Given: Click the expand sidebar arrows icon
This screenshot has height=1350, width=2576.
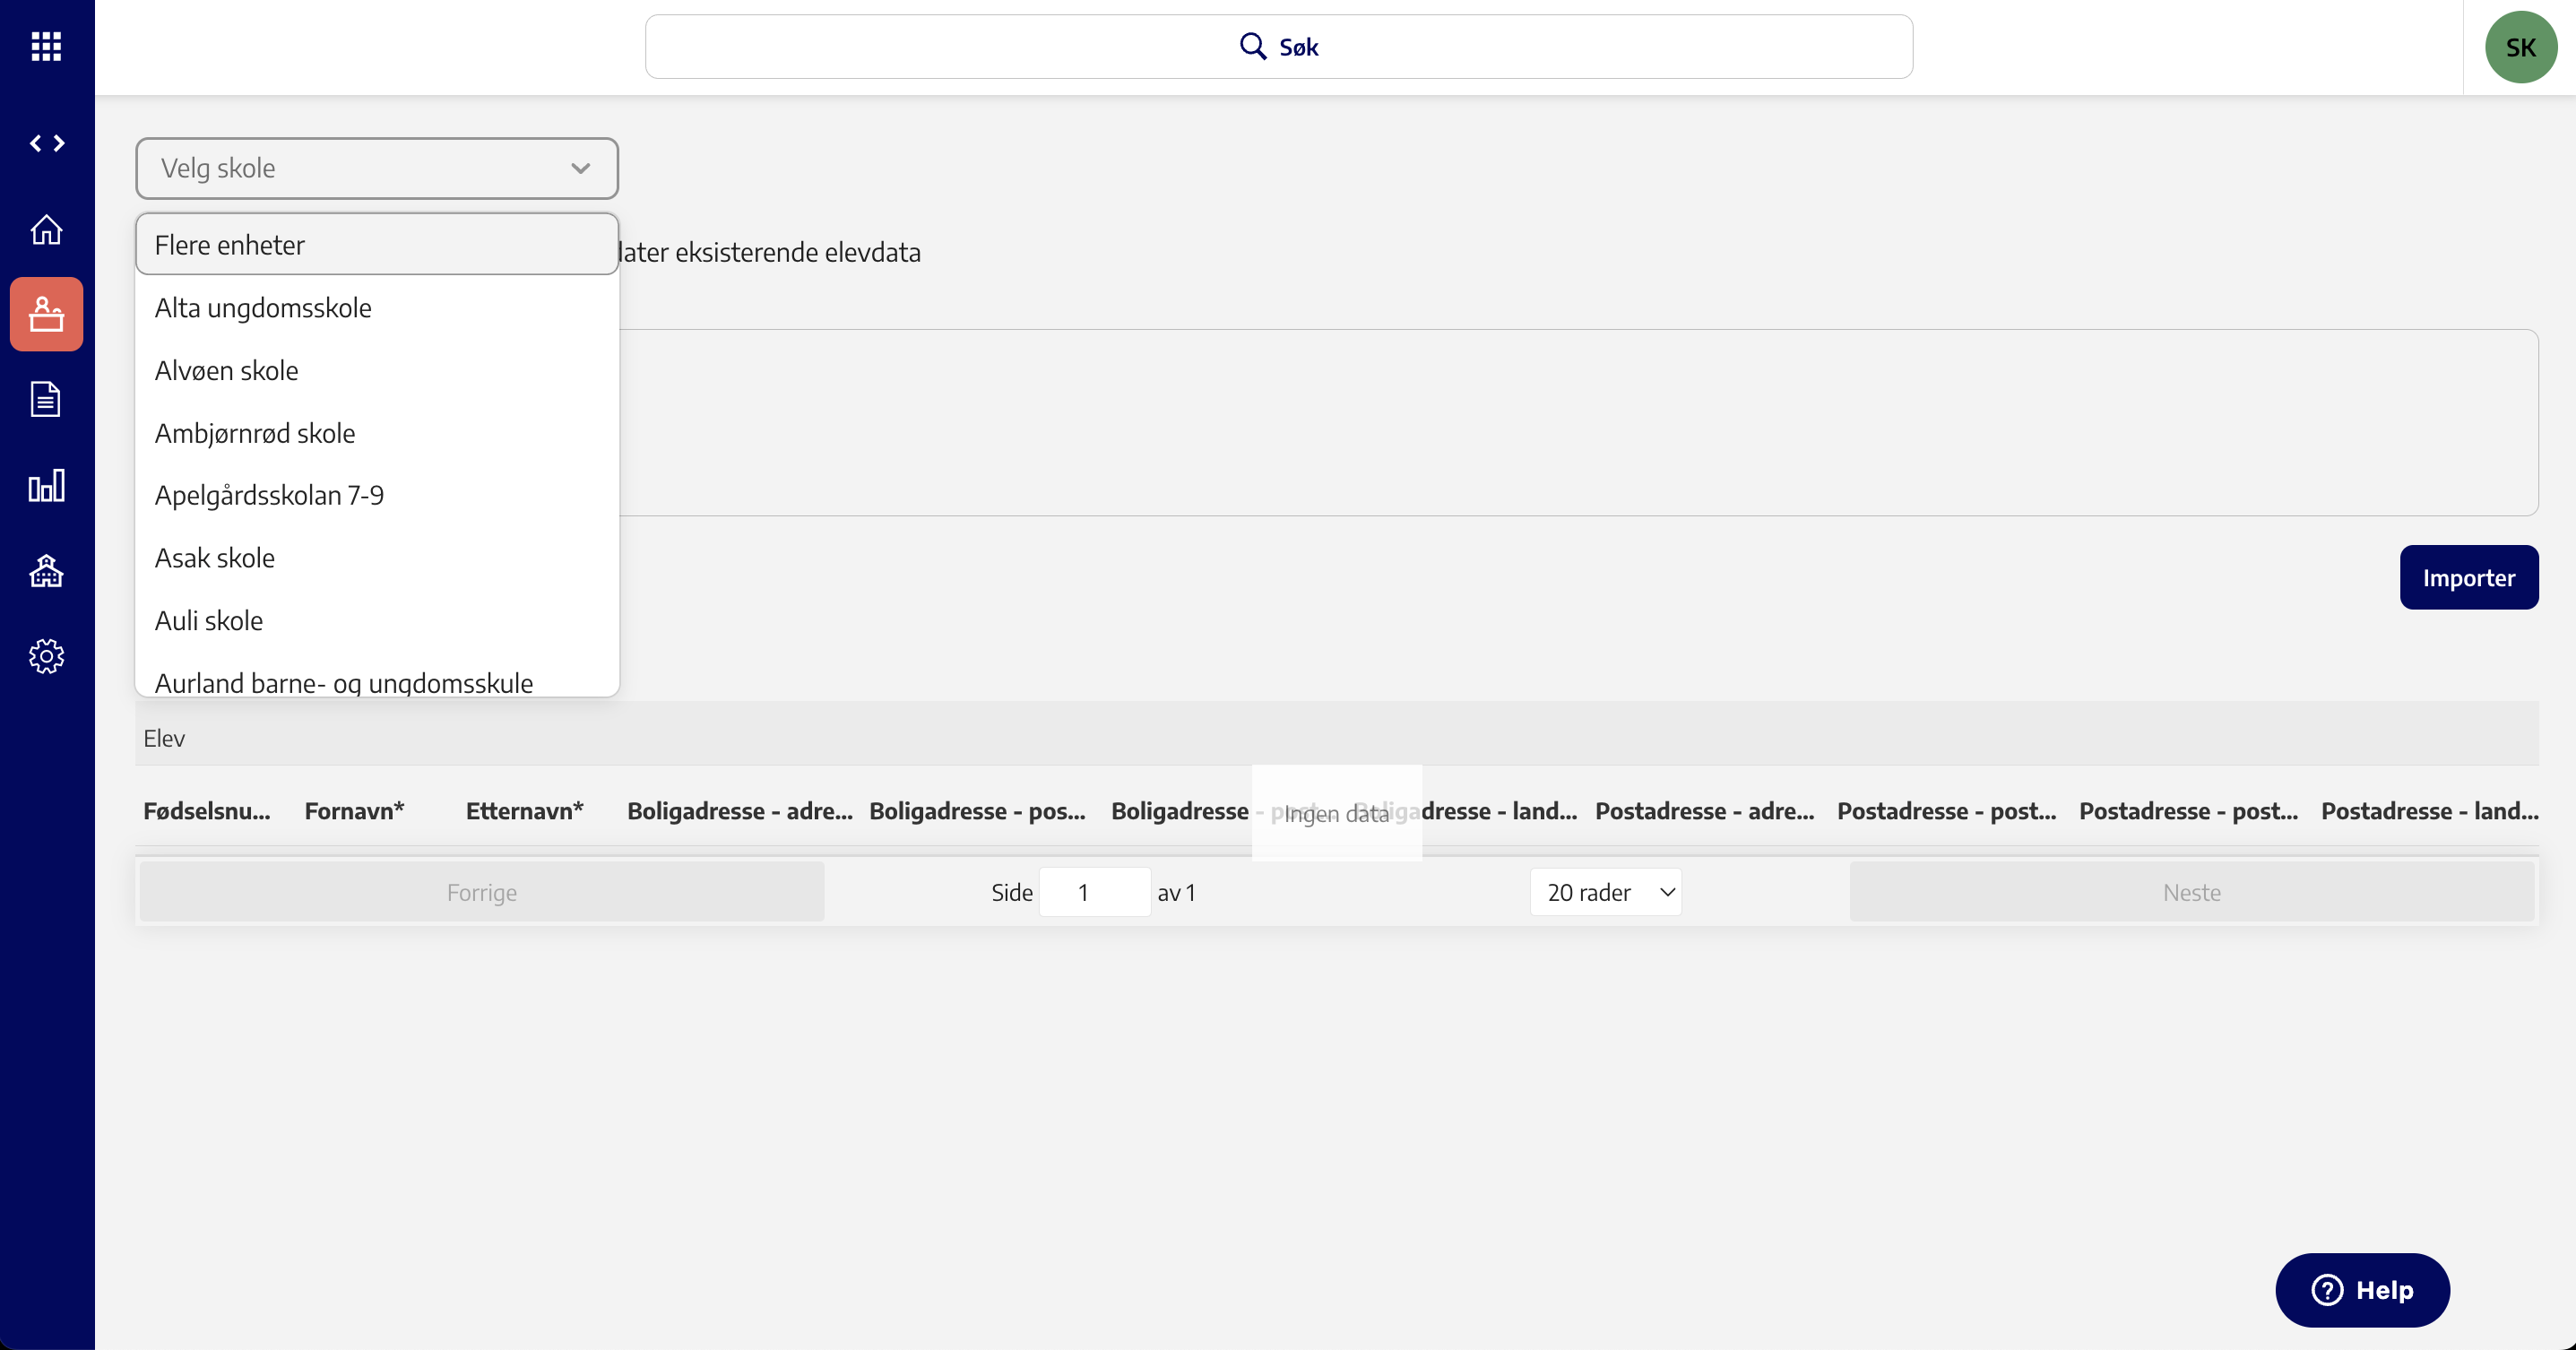Looking at the screenshot, I should click(x=46, y=143).
